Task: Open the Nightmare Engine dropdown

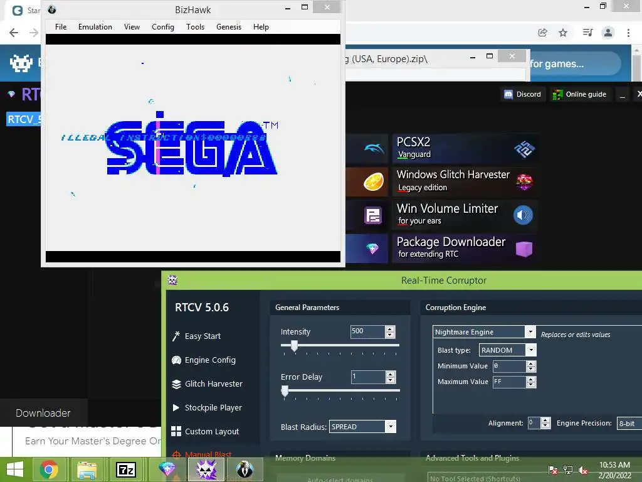Action: pyautogui.click(x=484, y=331)
